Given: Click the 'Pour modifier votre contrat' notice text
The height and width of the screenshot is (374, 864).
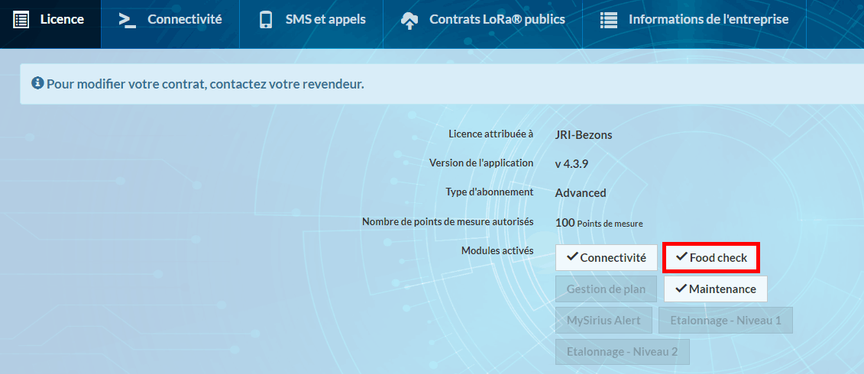Looking at the screenshot, I should 205,84.
